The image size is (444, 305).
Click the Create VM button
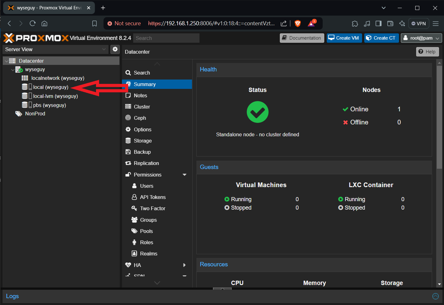coord(344,38)
